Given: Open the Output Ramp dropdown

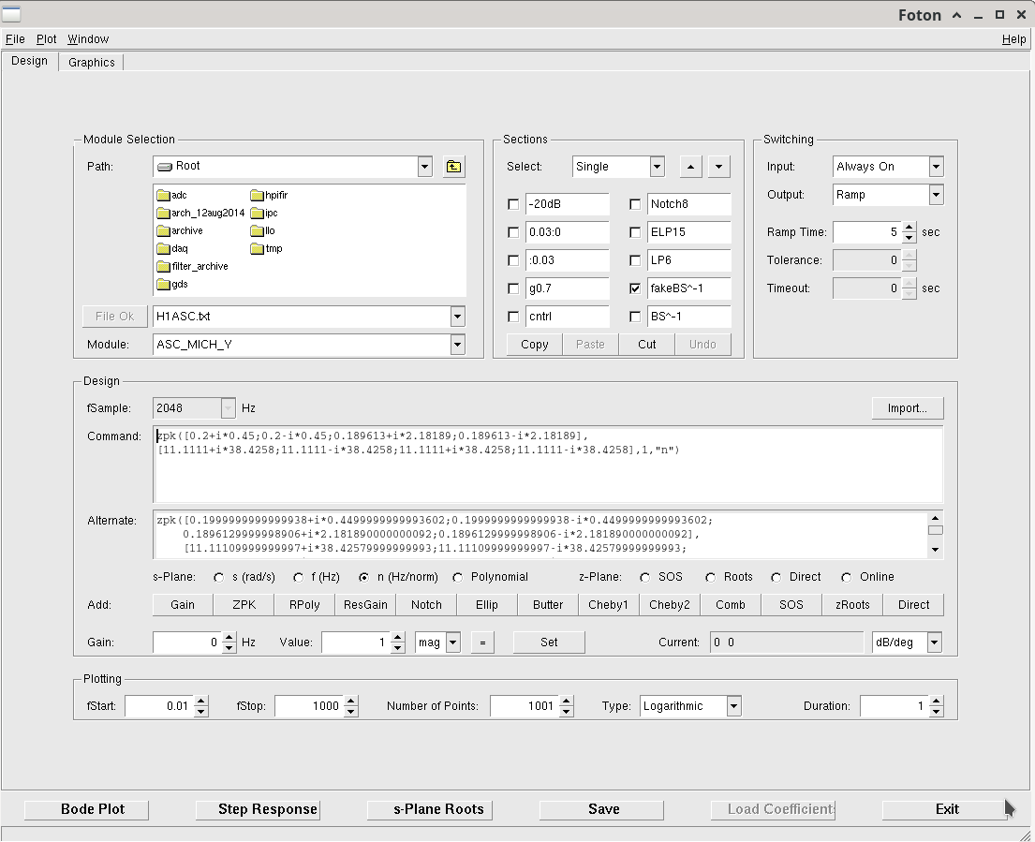Looking at the screenshot, I should tap(936, 195).
